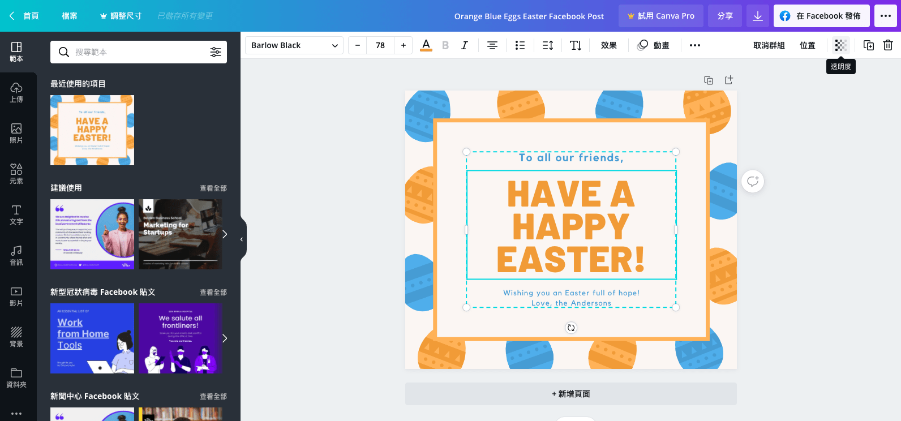Screen dimensions: 901x421
Task: Click 新增頁面 add page button
Action: 571,394
